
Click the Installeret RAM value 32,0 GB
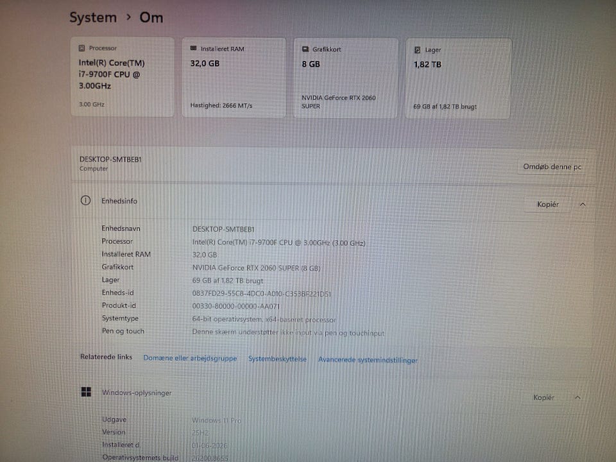pyautogui.click(x=204, y=255)
